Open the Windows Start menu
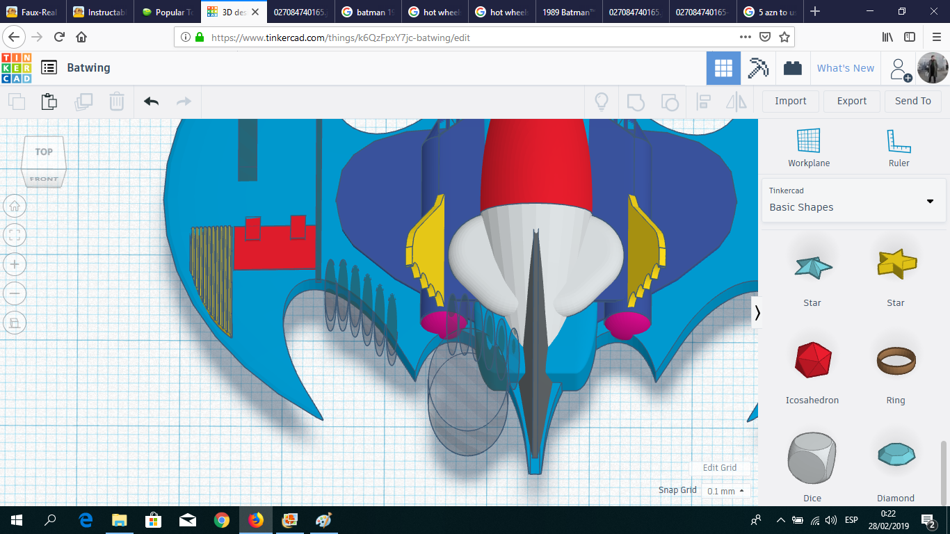The height and width of the screenshot is (534, 950). [x=17, y=520]
